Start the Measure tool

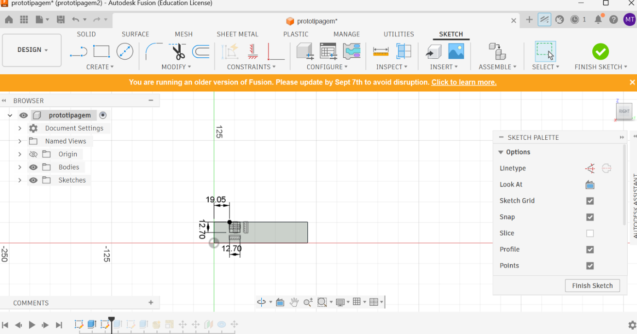pyautogui.click(x=381, y=51)
